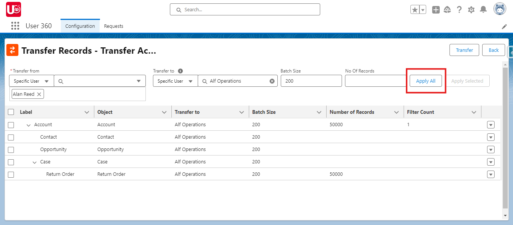Collapse the Case tree row
The image size is (513, 225).
(x=35, y=162)
